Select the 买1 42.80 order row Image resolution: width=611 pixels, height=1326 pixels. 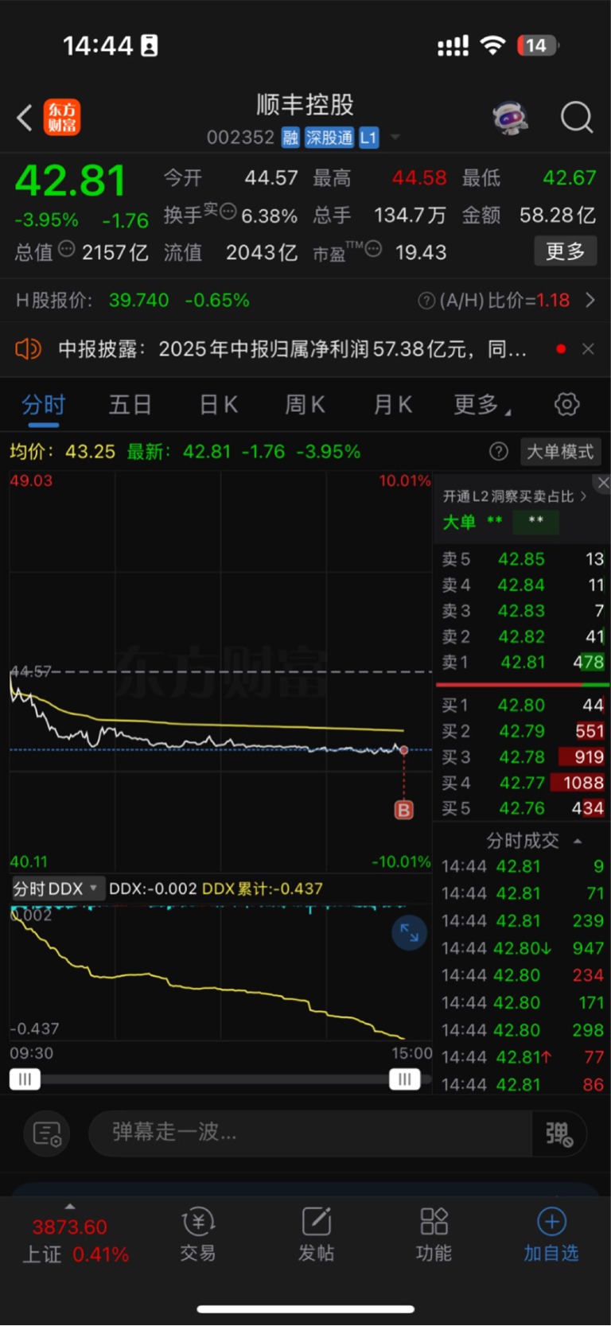click(x=523, y=706)
